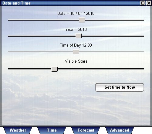Image resolution: width=152 pixels, height=134 pixels.
Task: Click Date slider track left of handle
Action: pyautogui.click(x=43, y=20)
